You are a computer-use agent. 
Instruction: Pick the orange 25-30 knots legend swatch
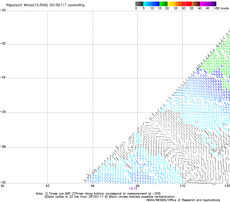point(180,4)
